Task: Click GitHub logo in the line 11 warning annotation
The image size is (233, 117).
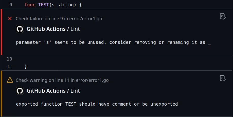Action: pos(20,91)
